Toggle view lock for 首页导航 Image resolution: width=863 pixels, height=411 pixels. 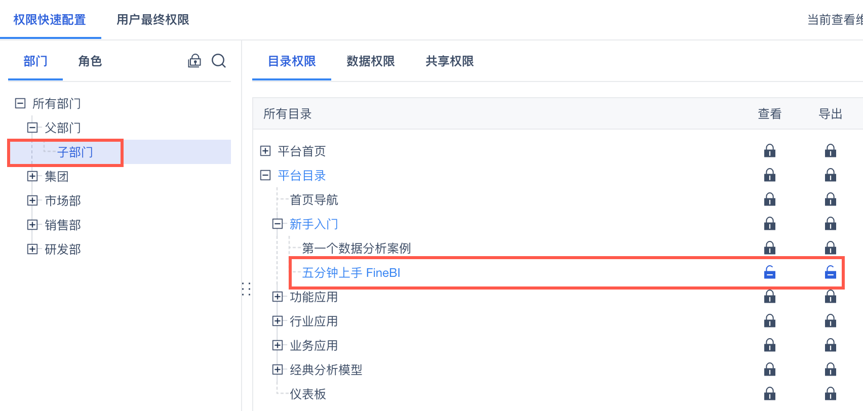(769, 199)
